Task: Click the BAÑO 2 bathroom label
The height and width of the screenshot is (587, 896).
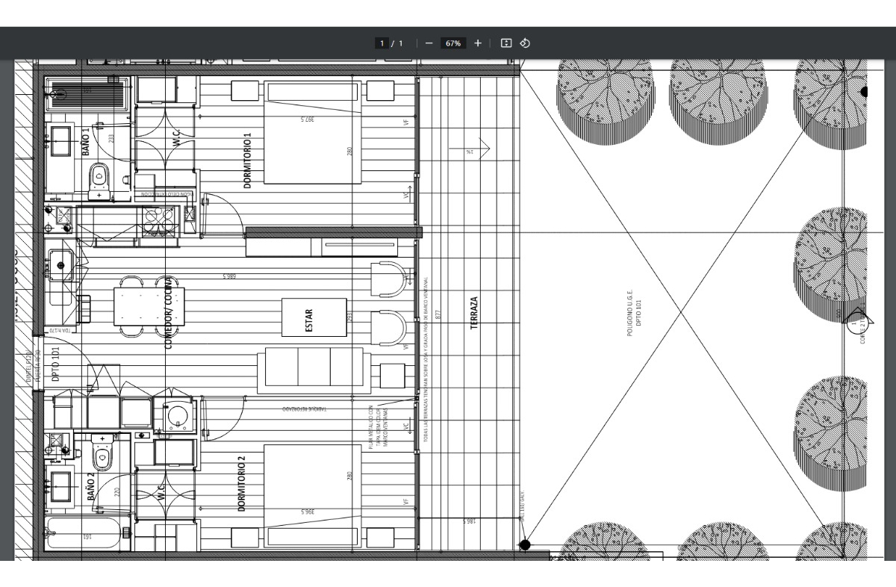Action: tap(91, 485)
